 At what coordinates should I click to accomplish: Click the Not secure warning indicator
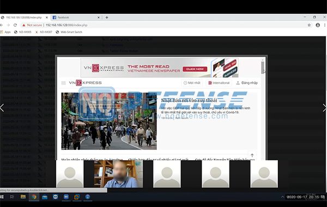32,25
